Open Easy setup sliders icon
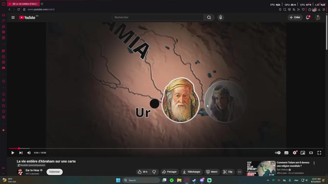This screenshot has height=184, width=328. (324, 9)
